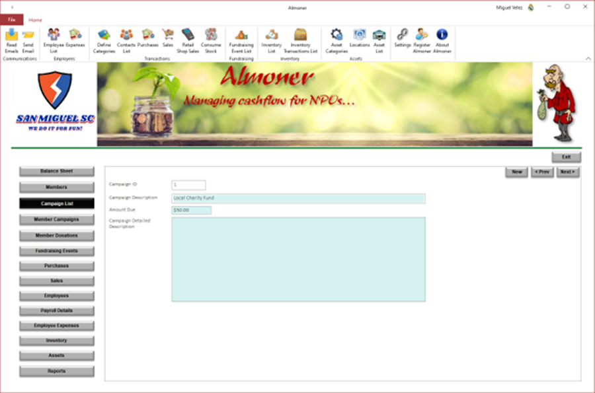595x393 pixels.
Task: Click the user account avatar icon
Action: pos(531,7)
